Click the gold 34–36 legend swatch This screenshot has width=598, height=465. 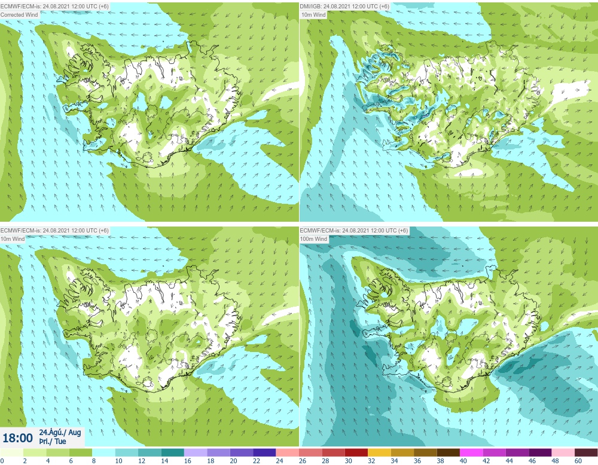[402, 452]
